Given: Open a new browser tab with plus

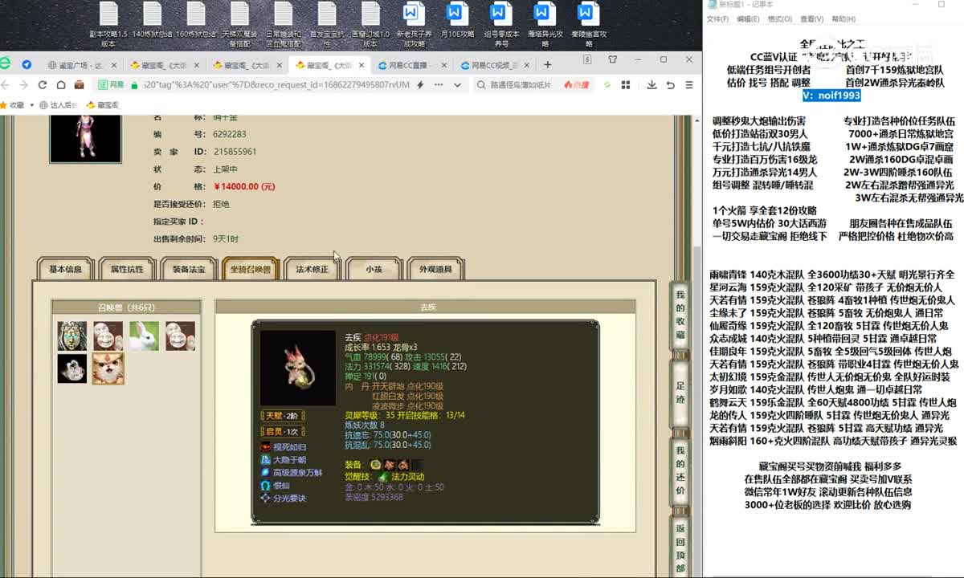Looking at the screenshot, I should coord(548,65).
